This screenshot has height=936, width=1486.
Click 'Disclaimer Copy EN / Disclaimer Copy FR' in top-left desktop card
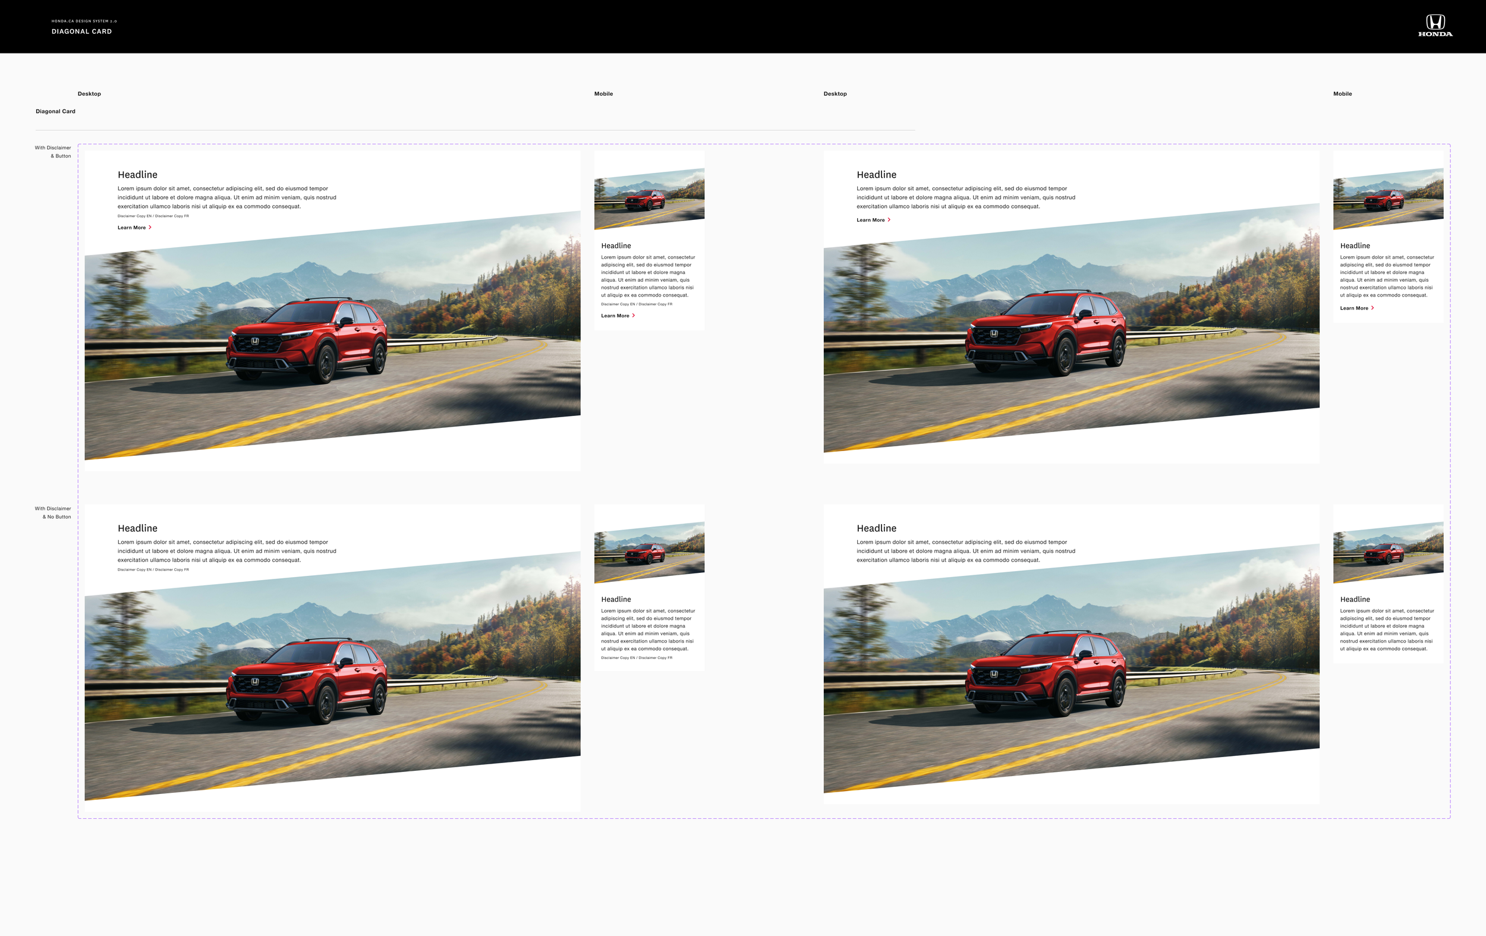click(x=153, y=216)
